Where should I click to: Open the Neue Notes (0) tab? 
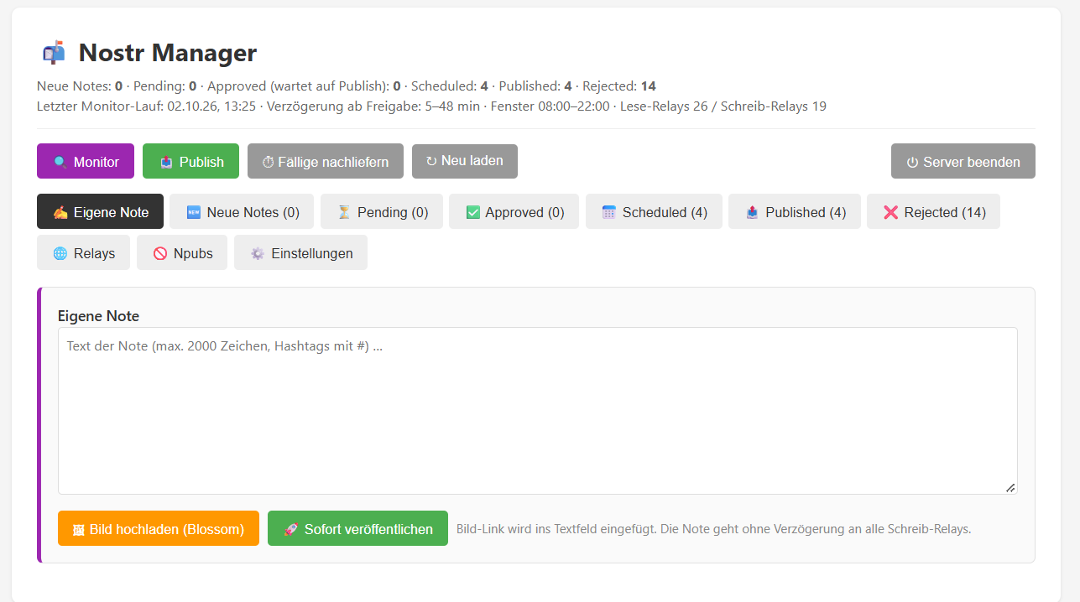[x=242, y=211]
